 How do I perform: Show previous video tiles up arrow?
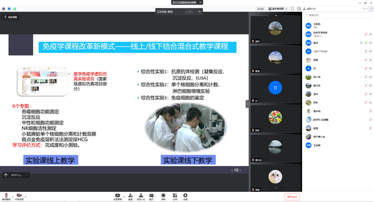[x=276, y=15]
